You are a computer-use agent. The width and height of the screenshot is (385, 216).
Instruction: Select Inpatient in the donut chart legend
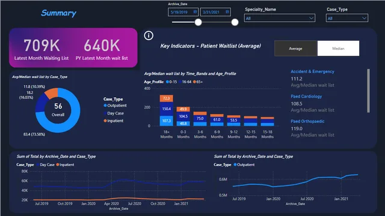[114, 121]
